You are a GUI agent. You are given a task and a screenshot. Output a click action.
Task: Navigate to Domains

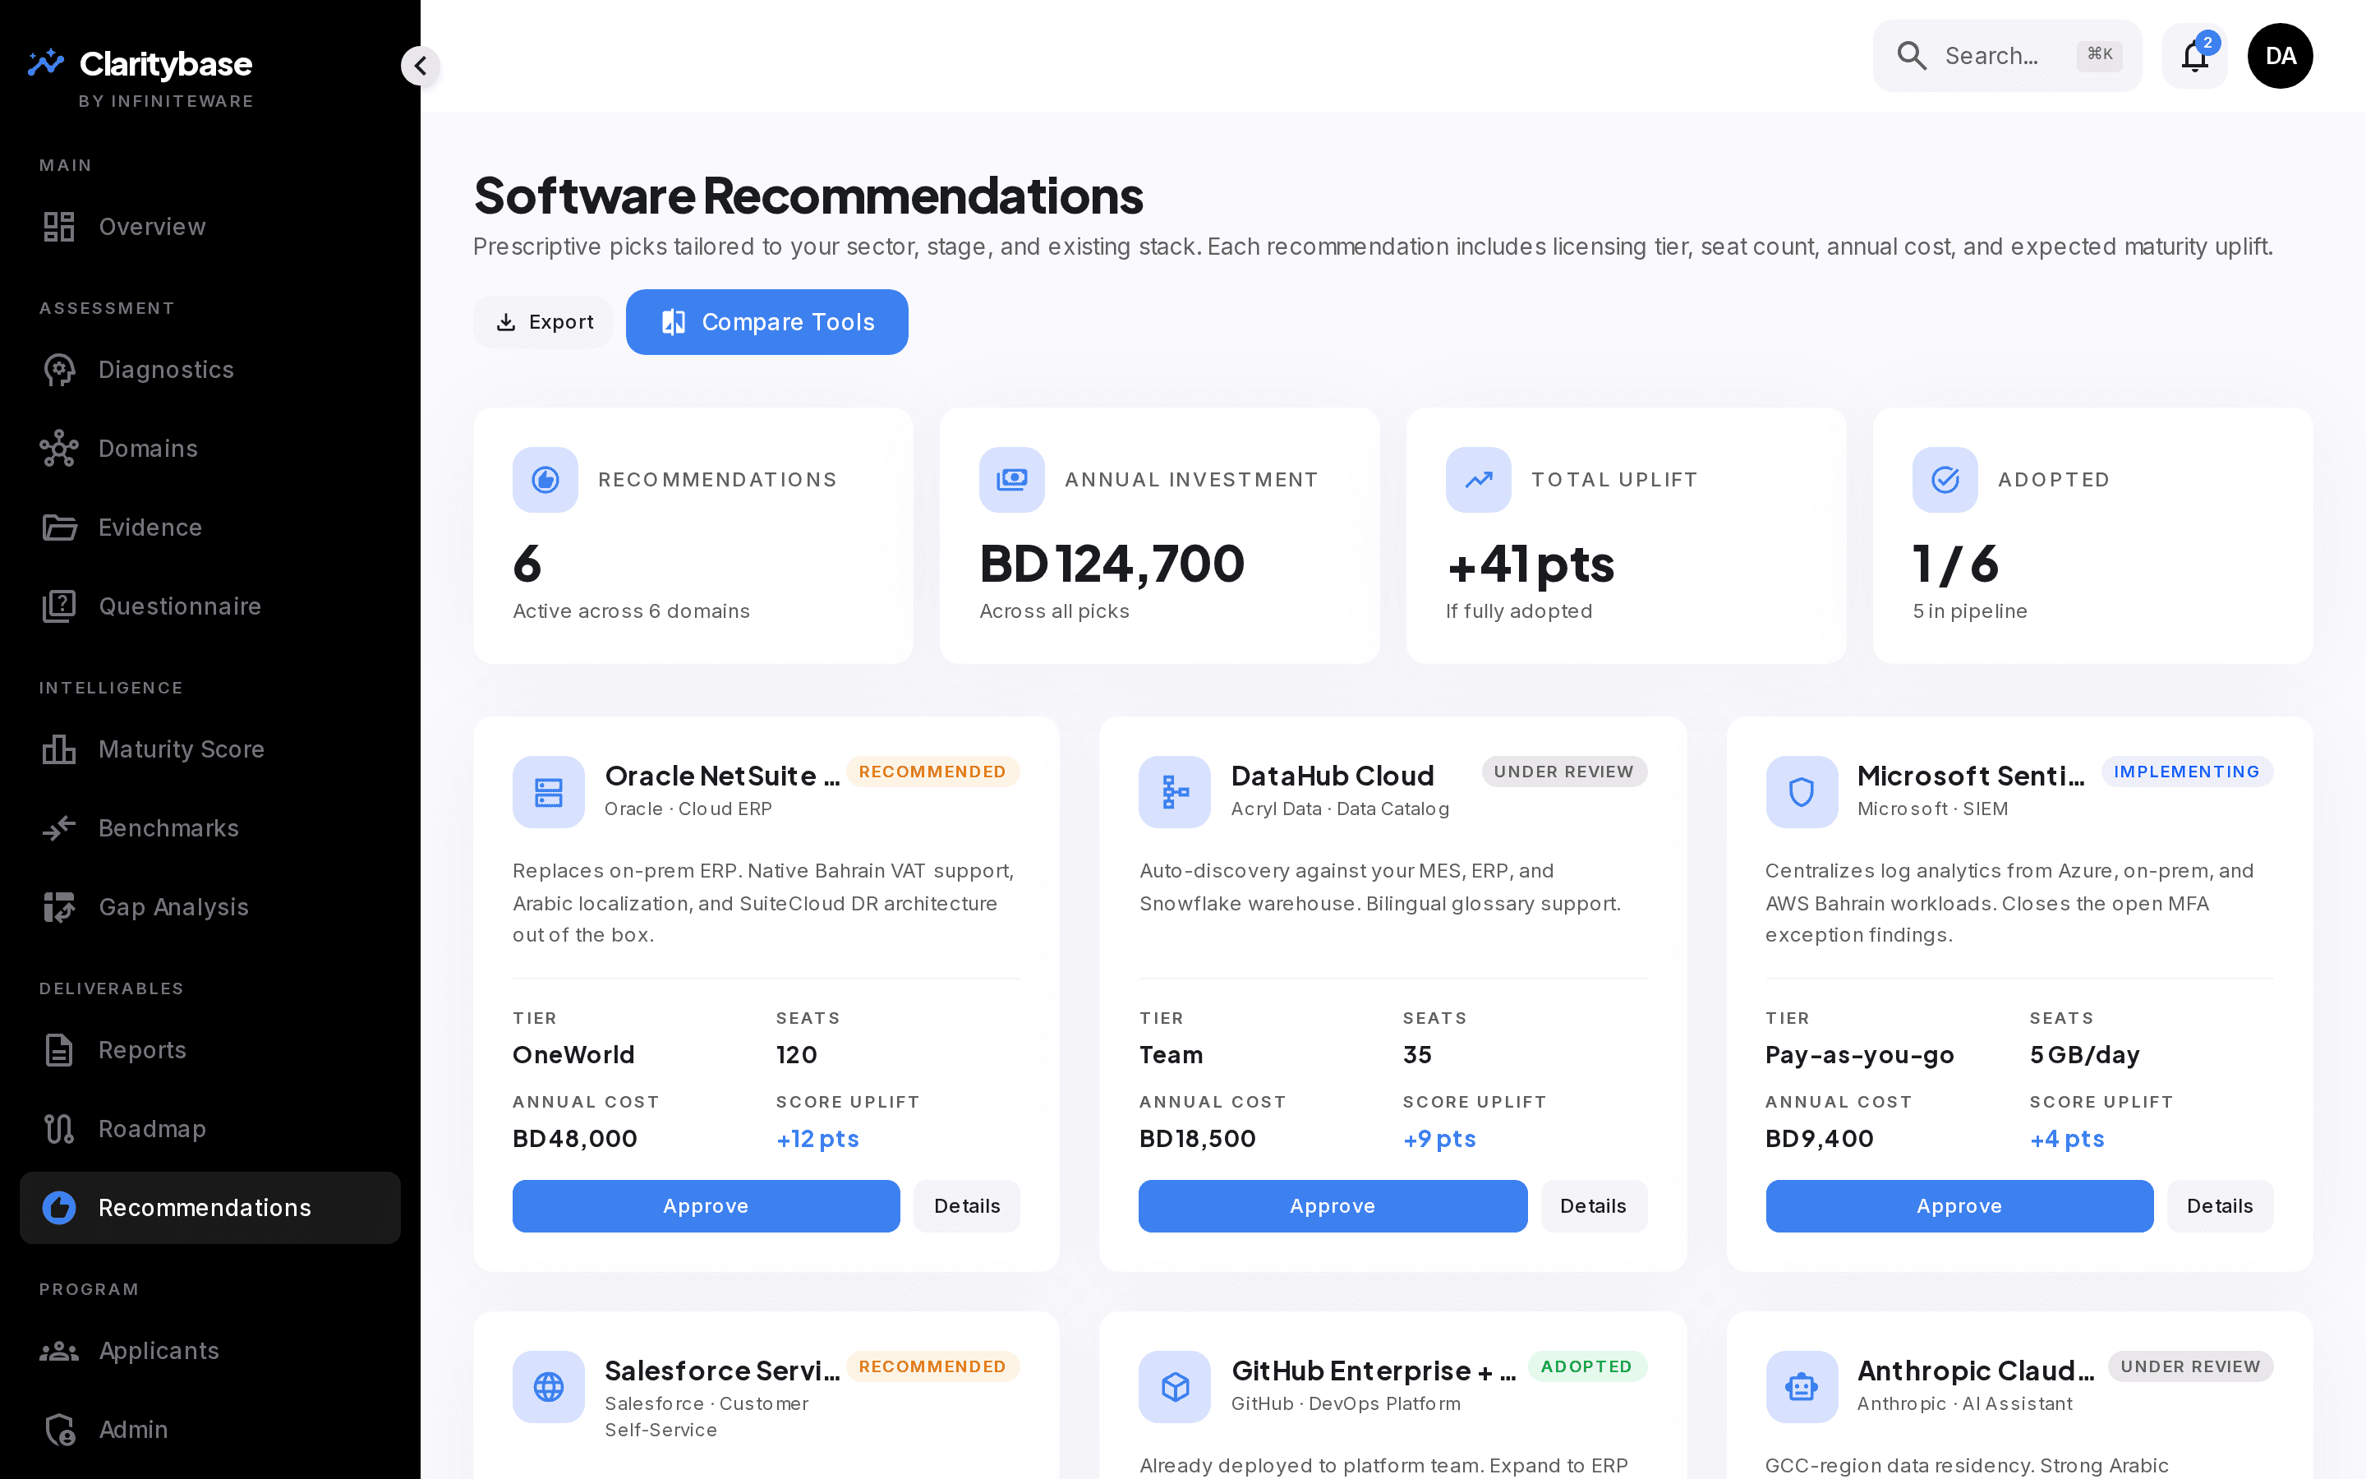click(210, 449)
